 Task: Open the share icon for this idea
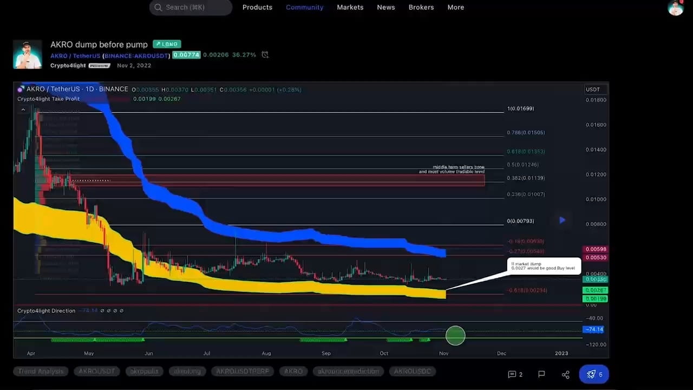pyautogui.click(x=565, y=374)
